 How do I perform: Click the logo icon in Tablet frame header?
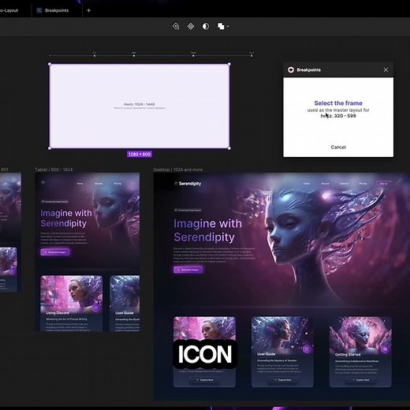tap(43, 182)
